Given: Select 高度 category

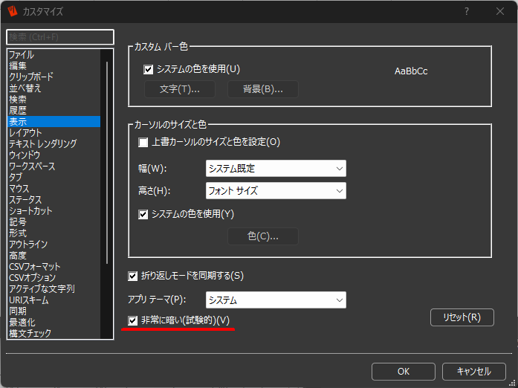Looking at the screenshot, I should pyautogui.click(x=54, y=256).
